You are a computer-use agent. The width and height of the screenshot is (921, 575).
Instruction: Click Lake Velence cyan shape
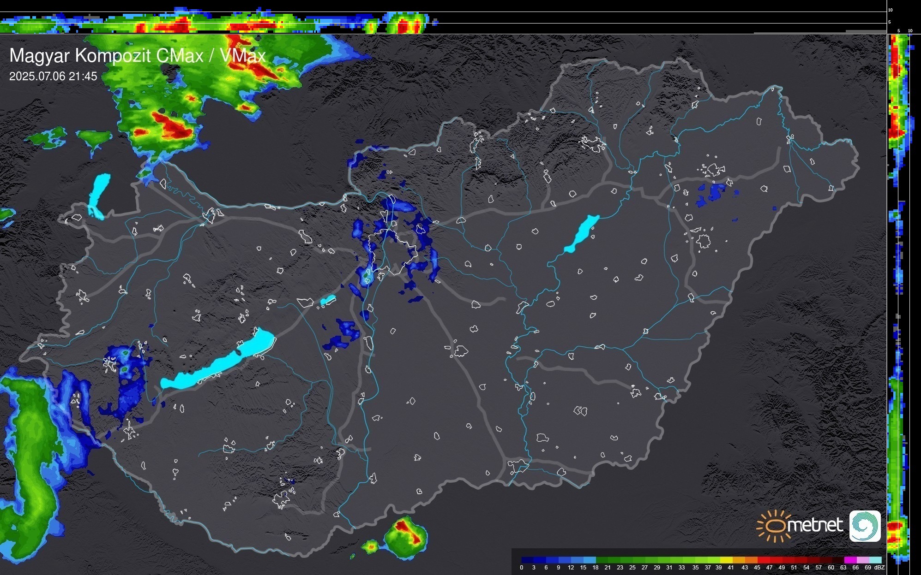[x=328, y=300]
